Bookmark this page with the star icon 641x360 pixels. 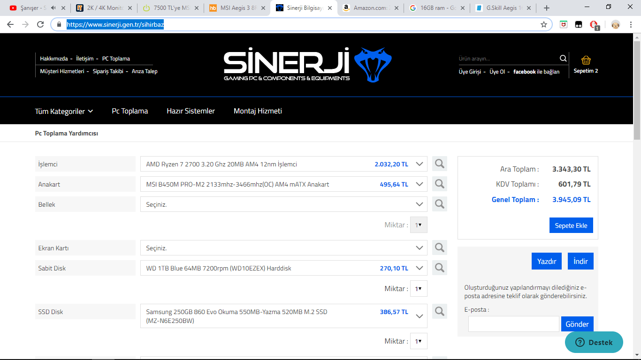click(544, 24)
